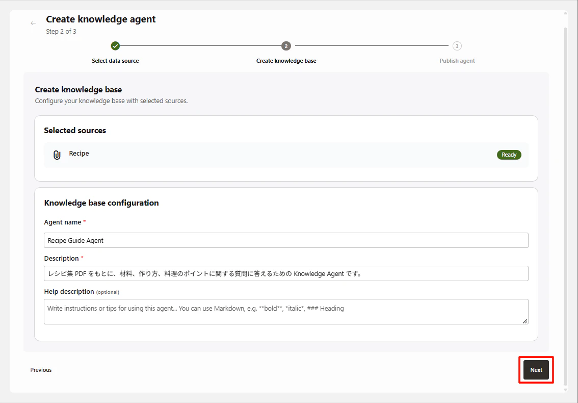Select the completed step one checkmark
578x403 pixels.
115,46
